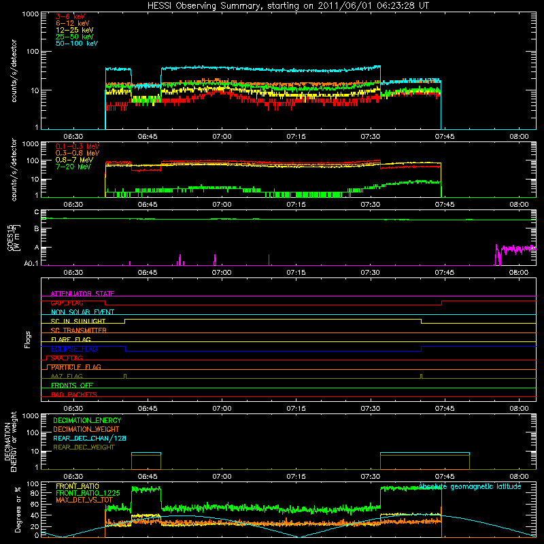This screenshot has height=544, width=544.
Task: Click the 07:15 tick under the GOES panel
Action: 296,273
